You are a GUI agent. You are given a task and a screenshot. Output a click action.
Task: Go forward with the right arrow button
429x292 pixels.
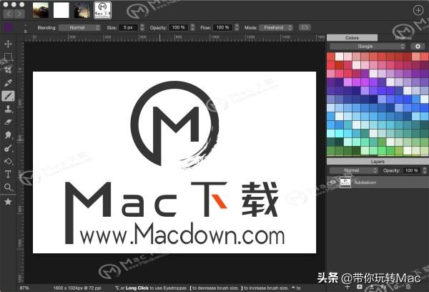pyautogui.click(x=19, y=14)
